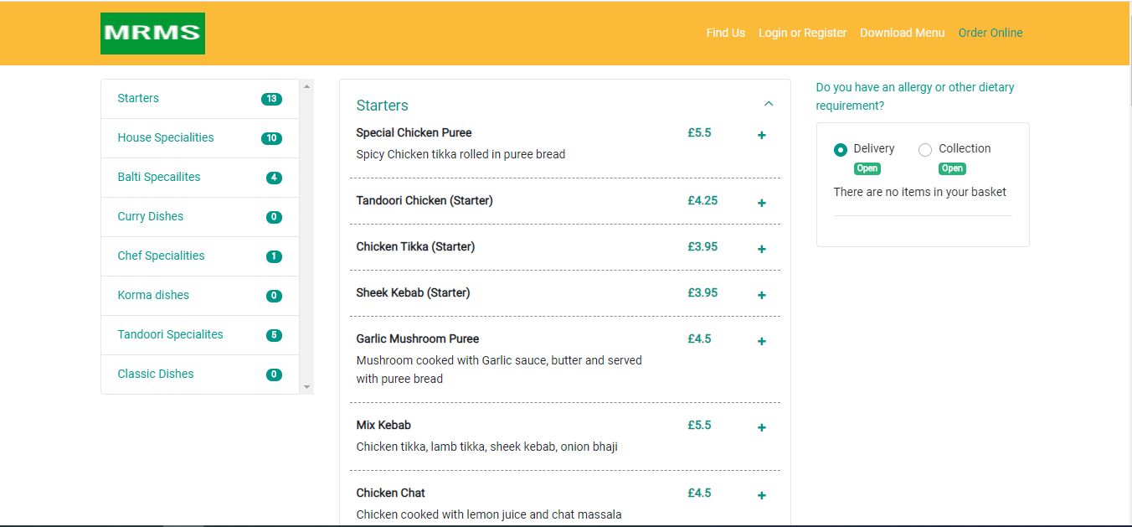Open the Find Us page
The width and height of the screenshot is (1132, 527).
pyautogui.click(x=725, y=33)
